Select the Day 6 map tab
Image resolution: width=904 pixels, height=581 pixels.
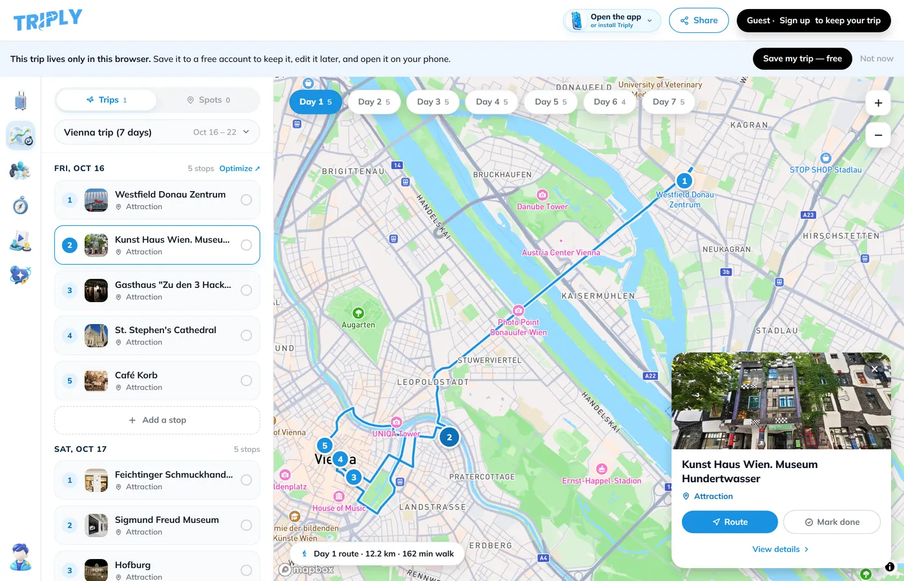pos(610,102)
